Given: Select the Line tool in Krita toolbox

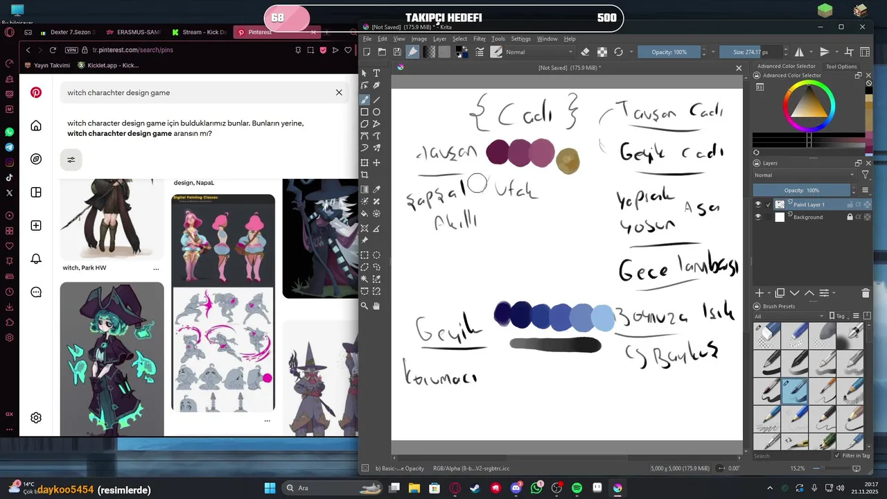Looking at the screenshot, I should pos(376,99).
